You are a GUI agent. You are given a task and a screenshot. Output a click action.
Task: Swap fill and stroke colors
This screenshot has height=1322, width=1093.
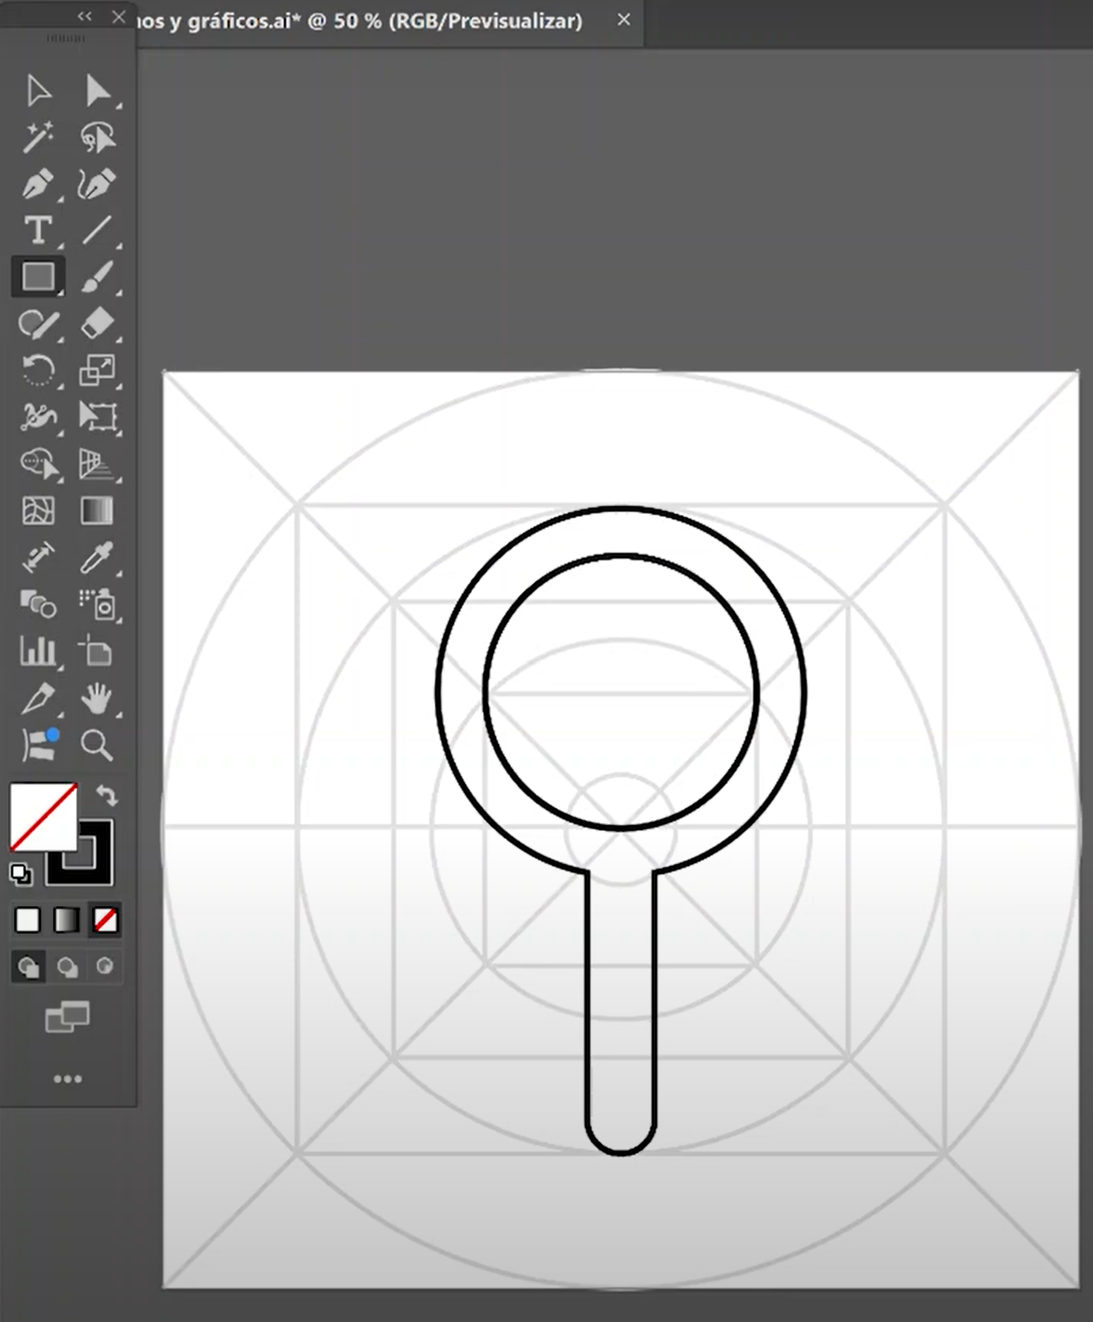tap(107, 796)
